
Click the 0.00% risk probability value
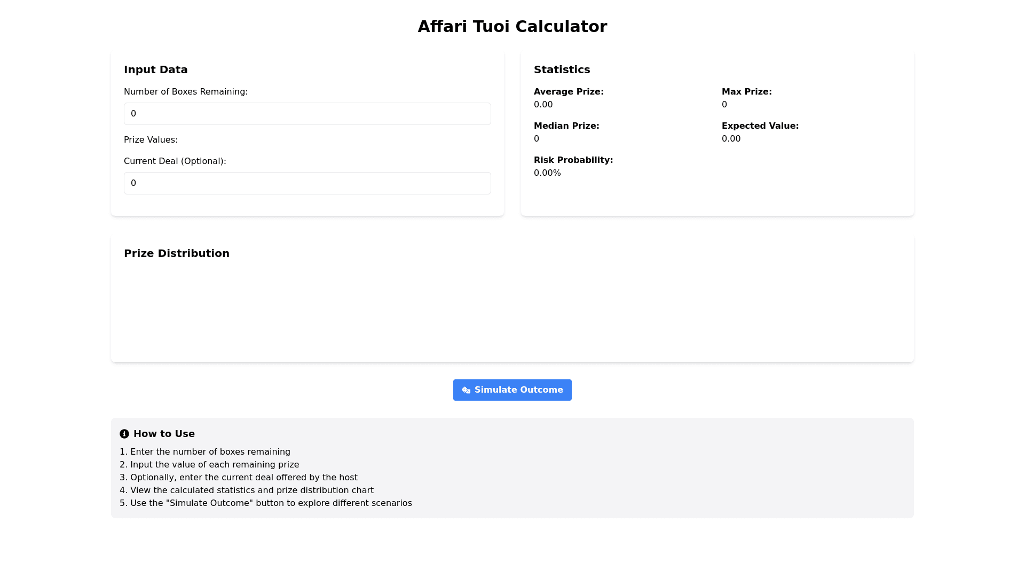547,173
